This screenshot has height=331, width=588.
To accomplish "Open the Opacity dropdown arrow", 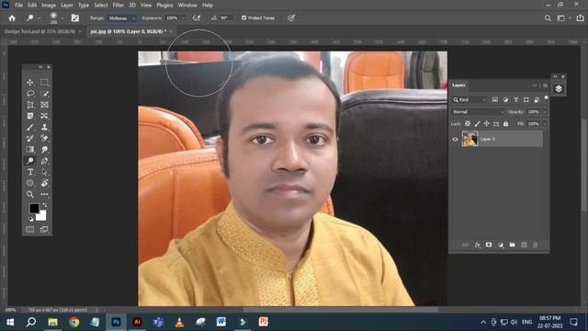I will point(545,112).
